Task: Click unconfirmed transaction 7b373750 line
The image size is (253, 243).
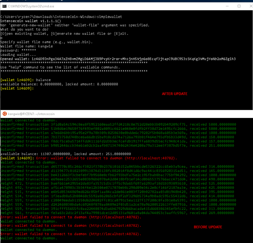Action: [x=117, y=137]
